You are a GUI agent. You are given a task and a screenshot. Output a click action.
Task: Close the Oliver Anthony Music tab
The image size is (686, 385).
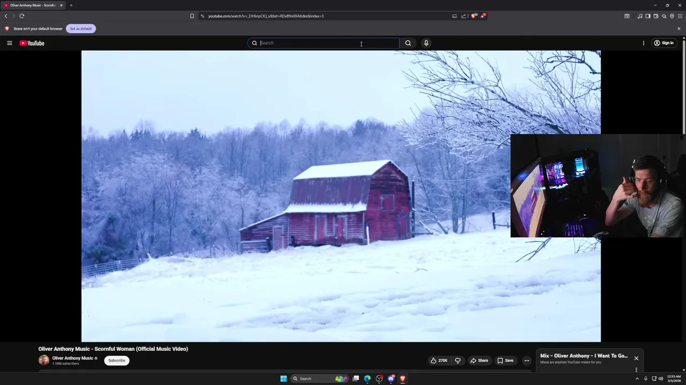61,5
